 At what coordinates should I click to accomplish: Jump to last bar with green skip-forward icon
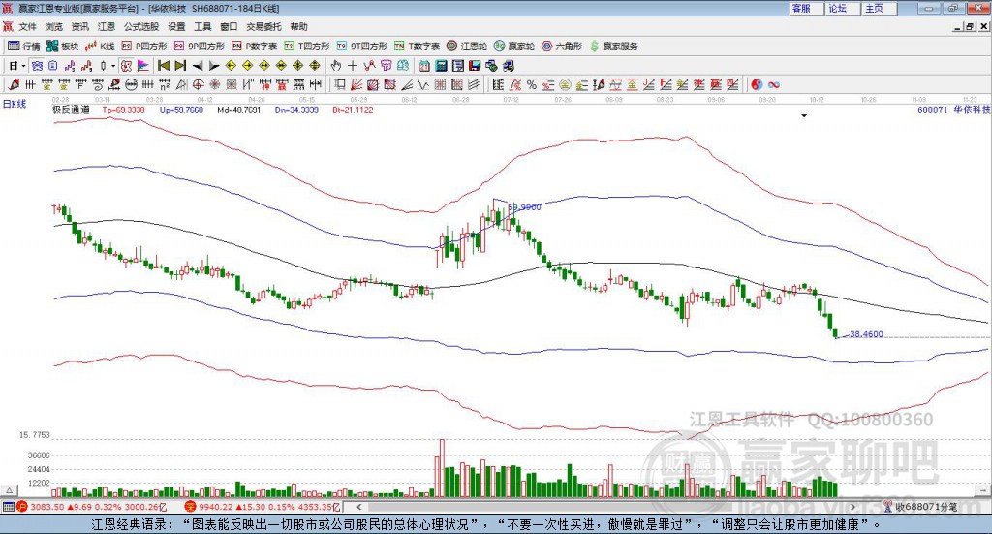(181, 66)
